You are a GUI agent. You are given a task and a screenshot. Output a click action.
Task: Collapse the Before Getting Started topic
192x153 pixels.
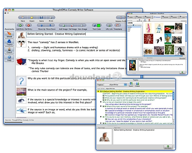pos(98,91)
